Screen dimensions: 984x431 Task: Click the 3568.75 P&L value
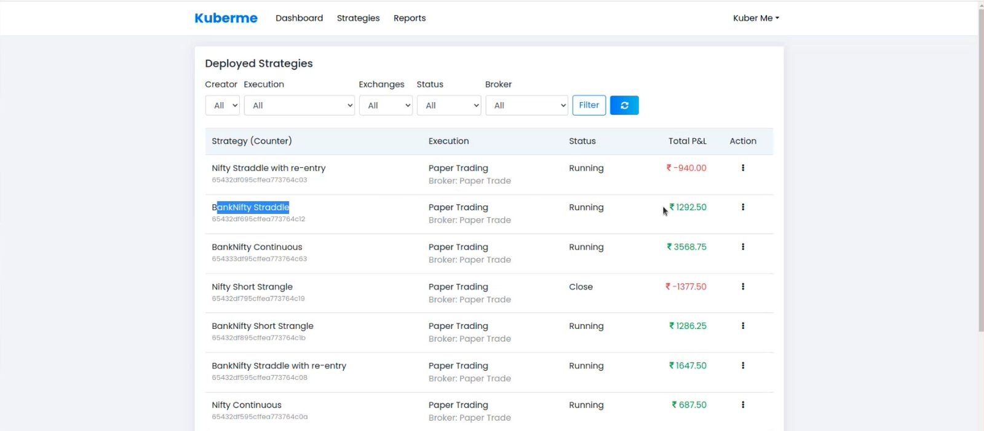pyautogui.click(x=686, y=247)
